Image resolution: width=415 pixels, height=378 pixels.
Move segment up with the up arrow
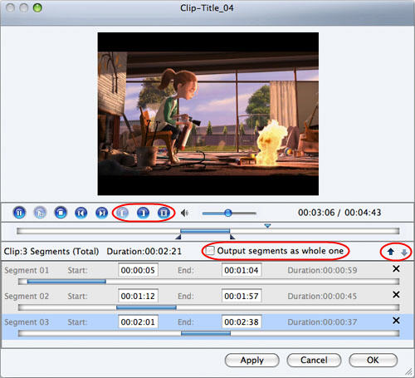point(391,252)
